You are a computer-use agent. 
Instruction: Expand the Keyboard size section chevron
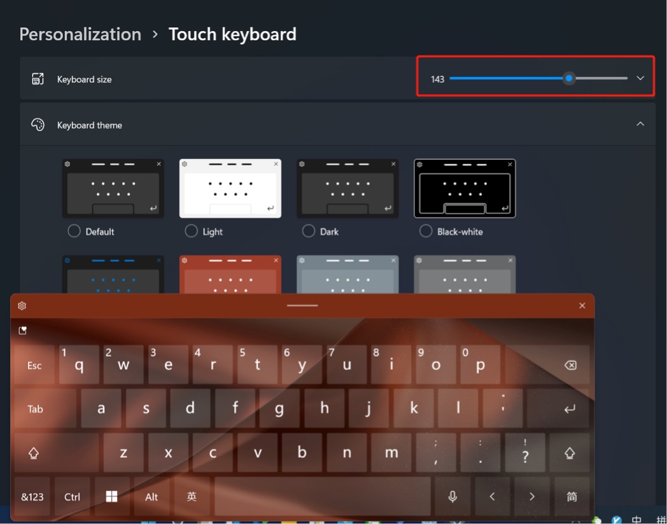(x=640, y=78)
